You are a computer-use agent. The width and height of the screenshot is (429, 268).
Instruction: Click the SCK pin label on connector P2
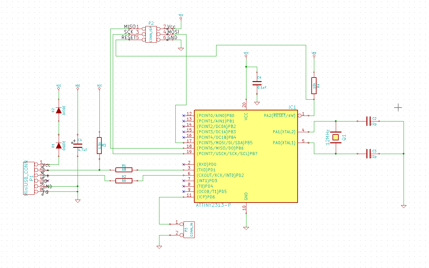pos(129,32)
